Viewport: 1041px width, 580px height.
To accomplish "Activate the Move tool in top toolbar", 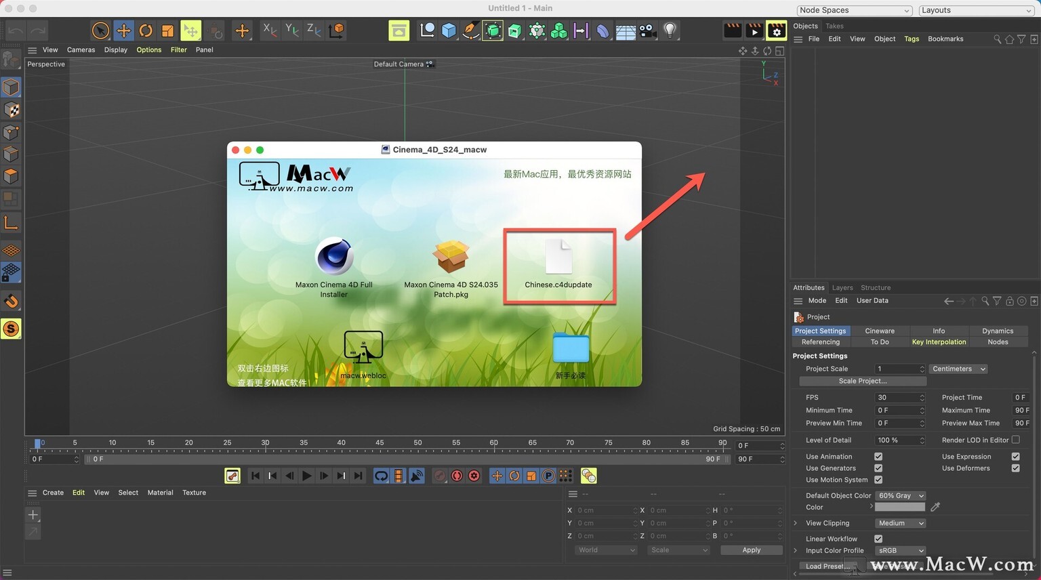I will pos(123,30).
